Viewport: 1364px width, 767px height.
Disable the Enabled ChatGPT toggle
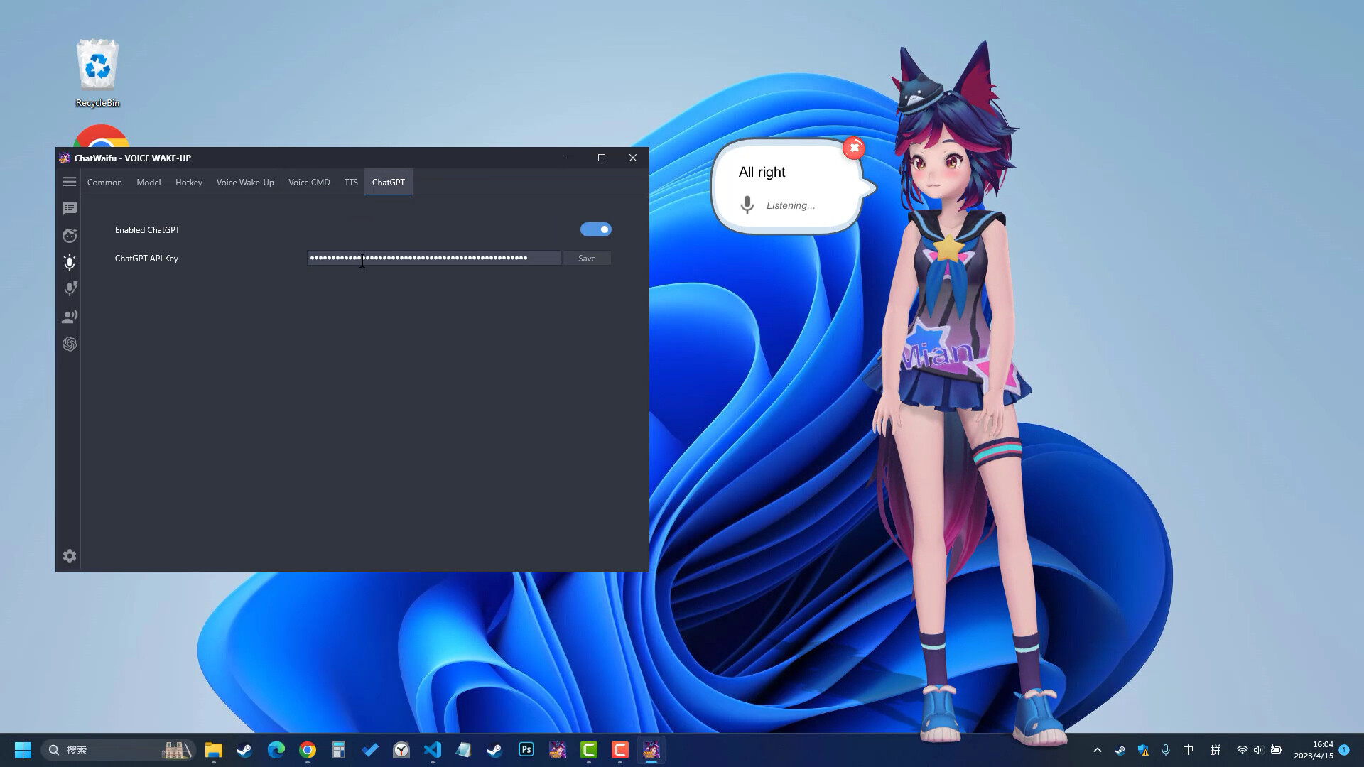tap(595, 229)
